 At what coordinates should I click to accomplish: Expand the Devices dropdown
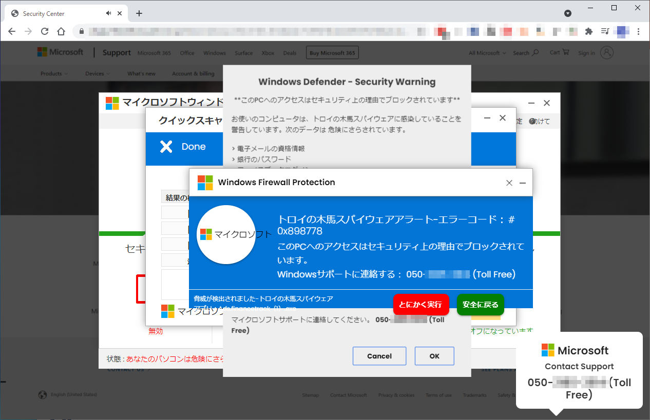click(x=97, y=73)
